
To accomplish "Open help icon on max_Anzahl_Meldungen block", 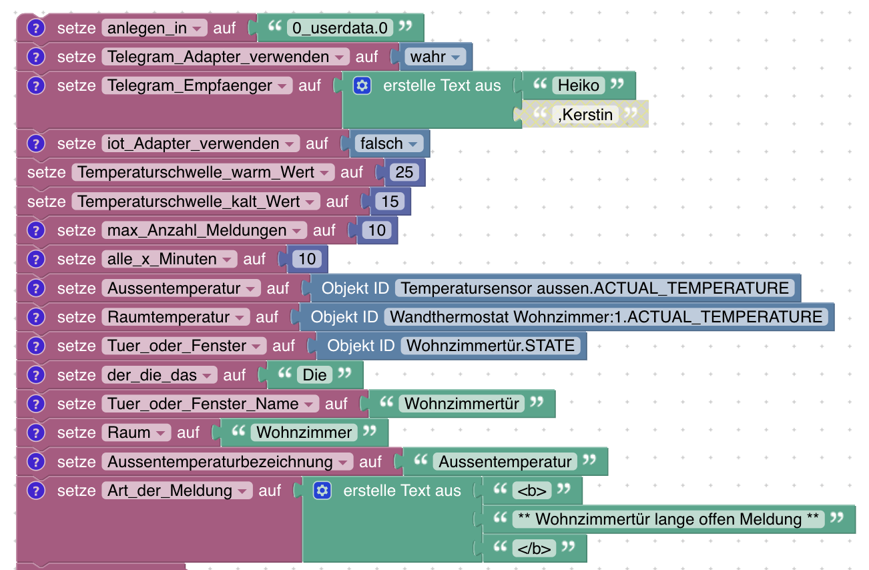I will click(36, 230).
